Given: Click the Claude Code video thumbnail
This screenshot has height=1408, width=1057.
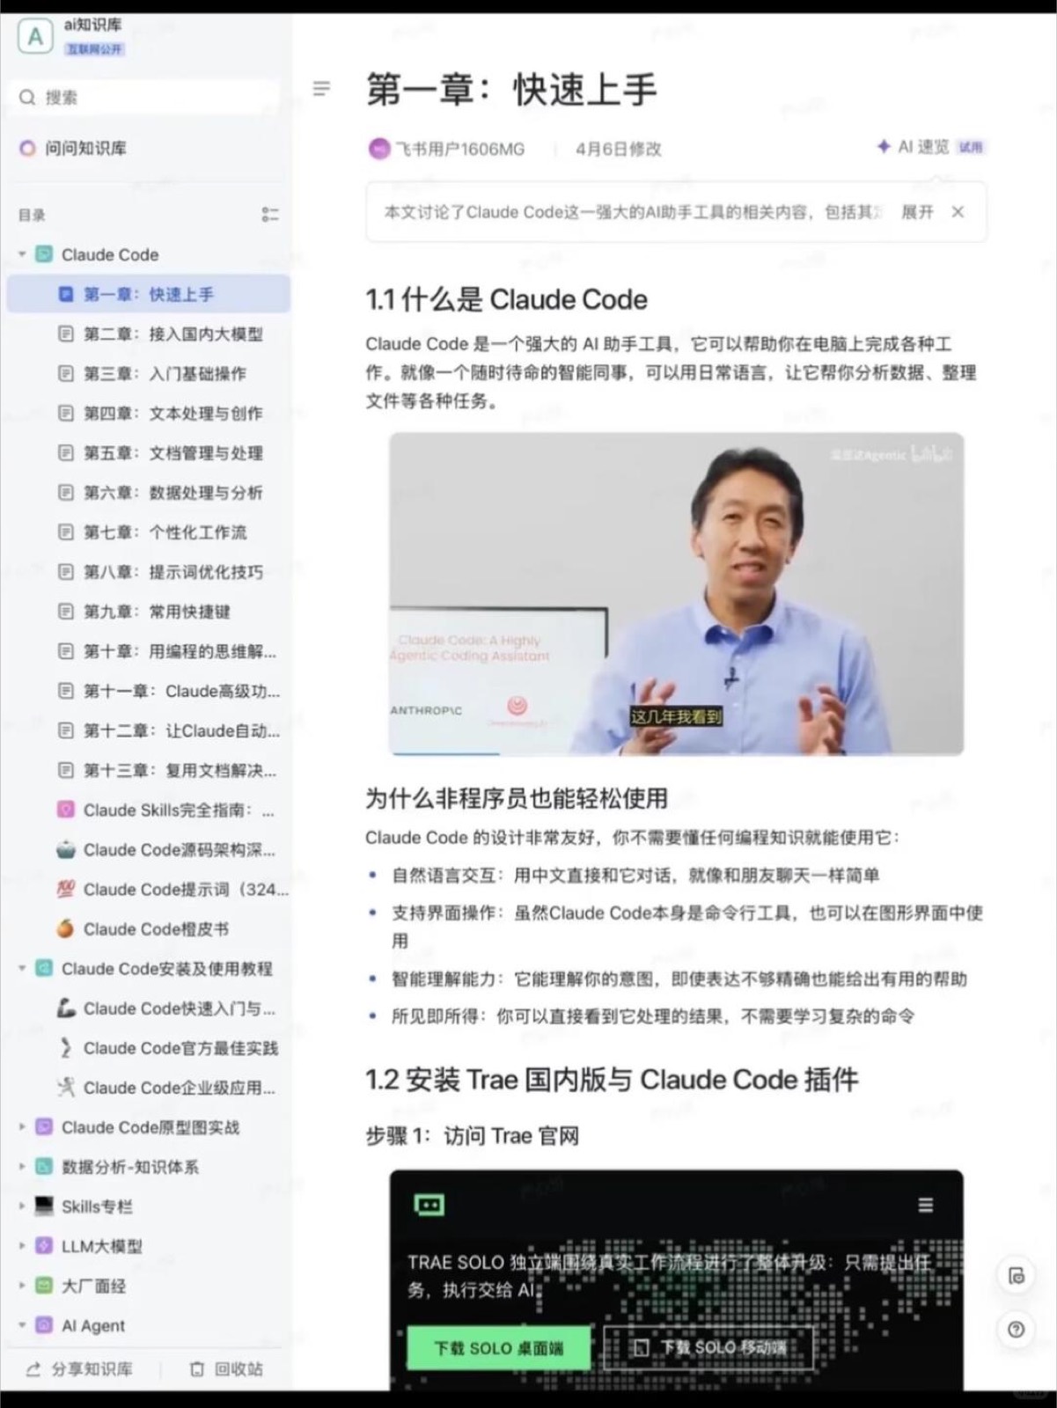Looking at the screenshot, I should 676,593.
